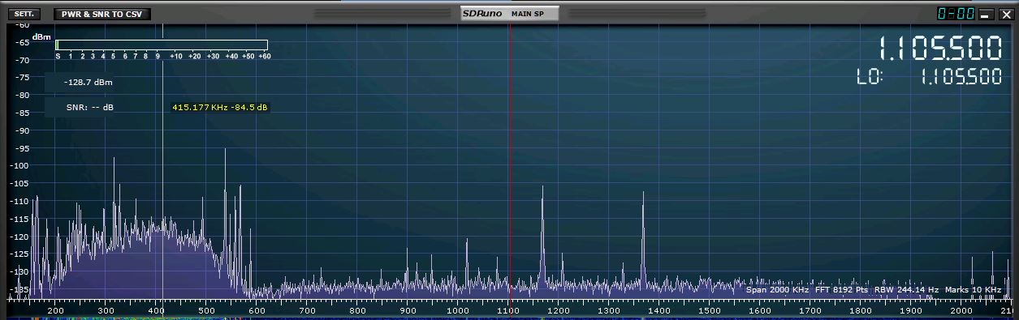Click the PWR & SNR TO CSV button
The width and height of the screenshot is (1019, 320).
coord(102,14)
